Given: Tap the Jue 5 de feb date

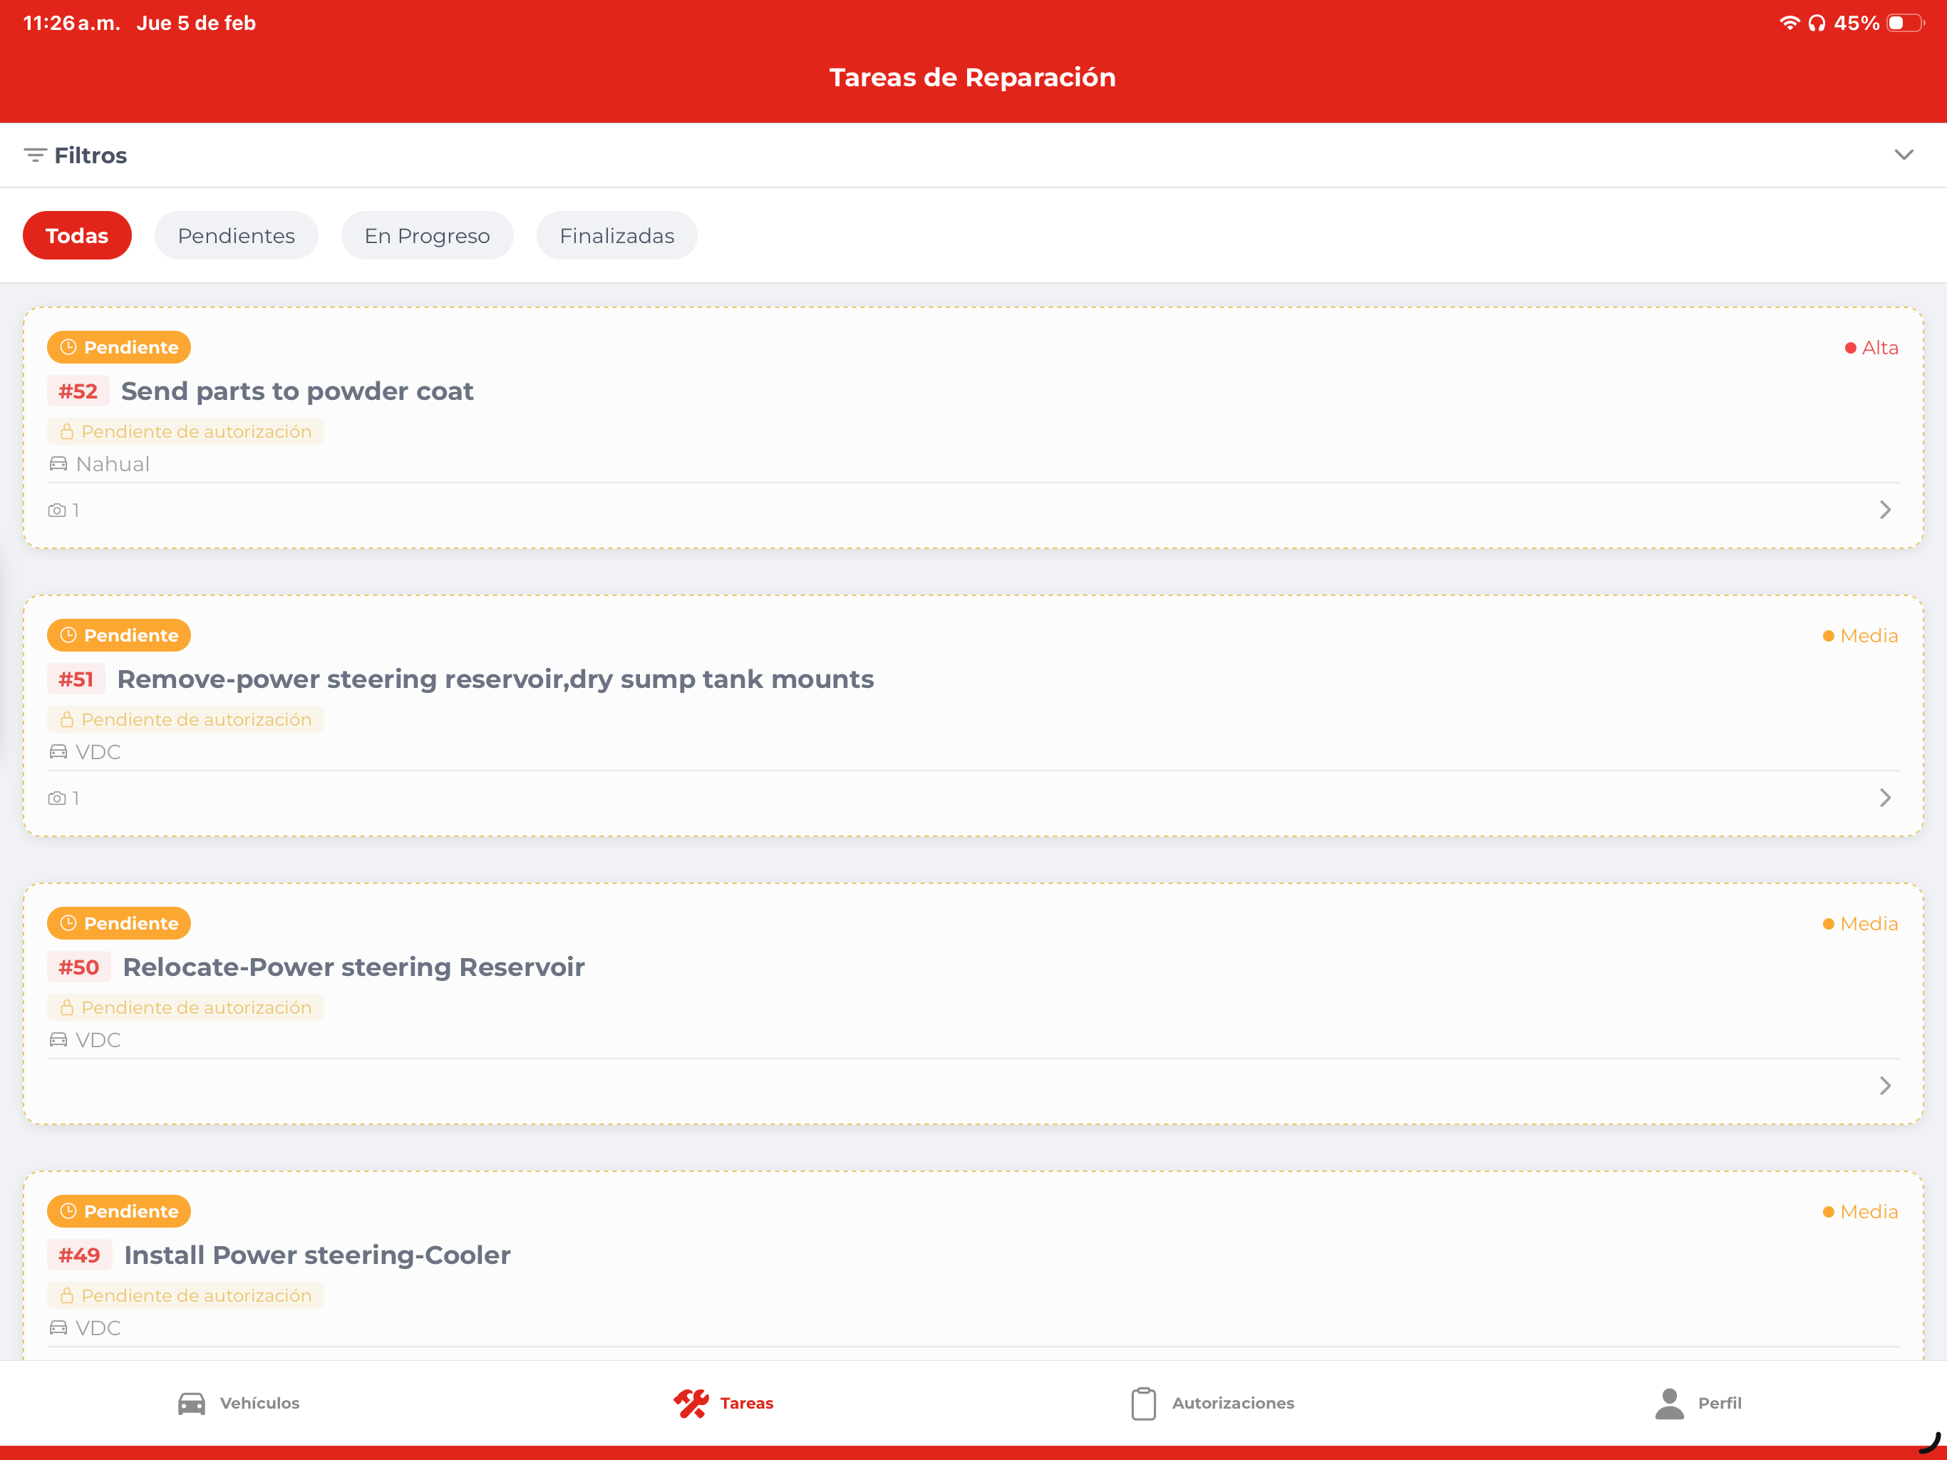Looking at the screenshot, I should 196,23.
